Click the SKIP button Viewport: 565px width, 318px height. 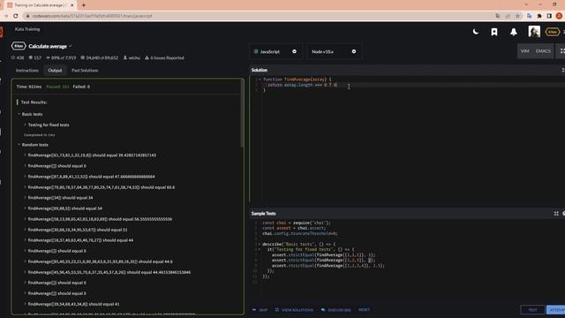click(x=260, y=310)
